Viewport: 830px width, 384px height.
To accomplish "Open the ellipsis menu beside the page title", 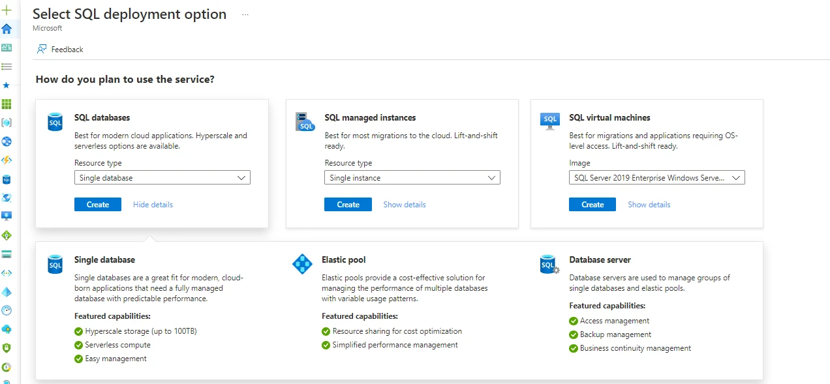I will pyautogui.click(x=245, y=14).
